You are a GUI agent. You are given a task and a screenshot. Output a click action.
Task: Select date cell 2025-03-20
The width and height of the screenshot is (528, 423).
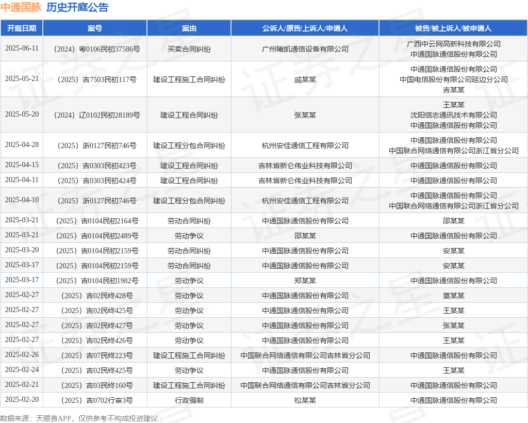22,250
